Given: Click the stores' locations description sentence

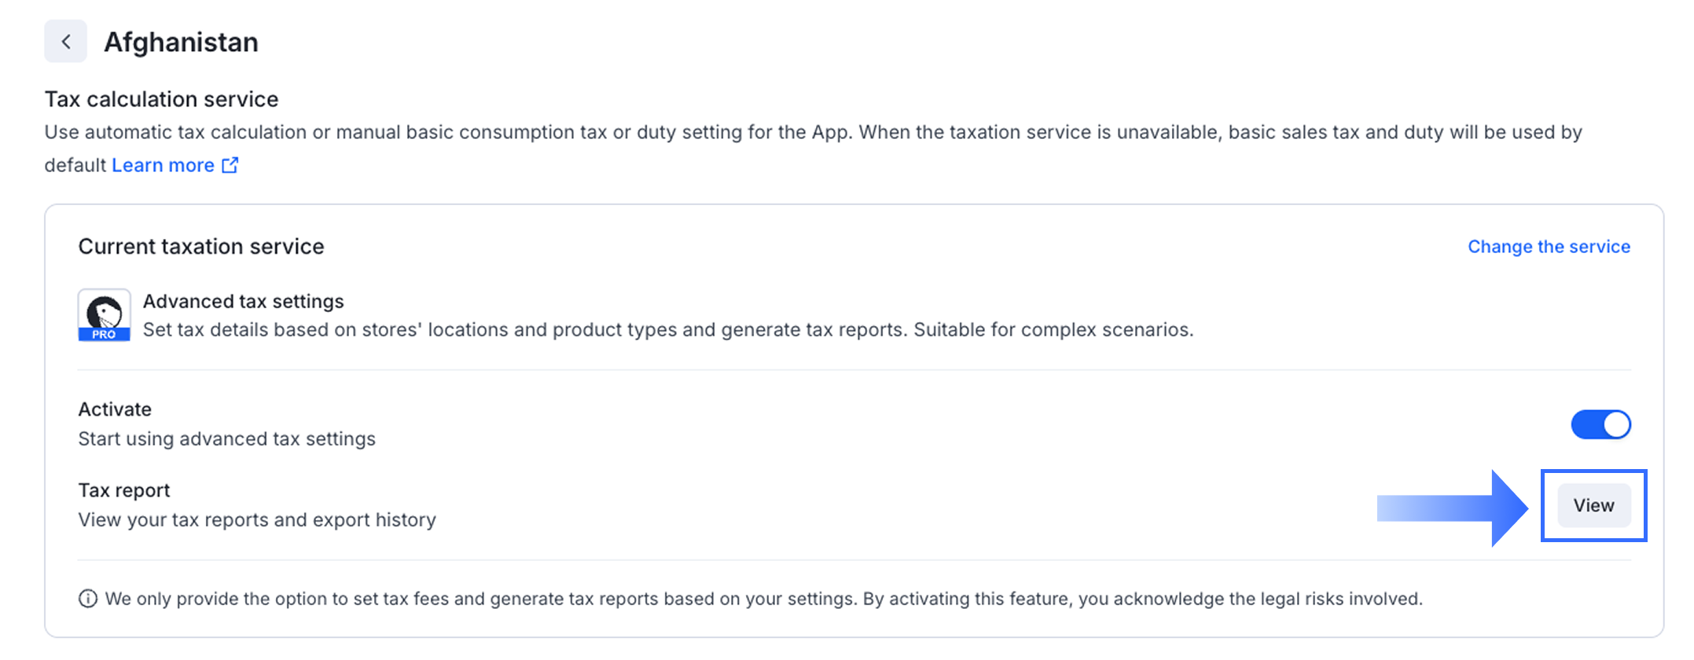Looking at the screenshot, I should coord(668,330).
